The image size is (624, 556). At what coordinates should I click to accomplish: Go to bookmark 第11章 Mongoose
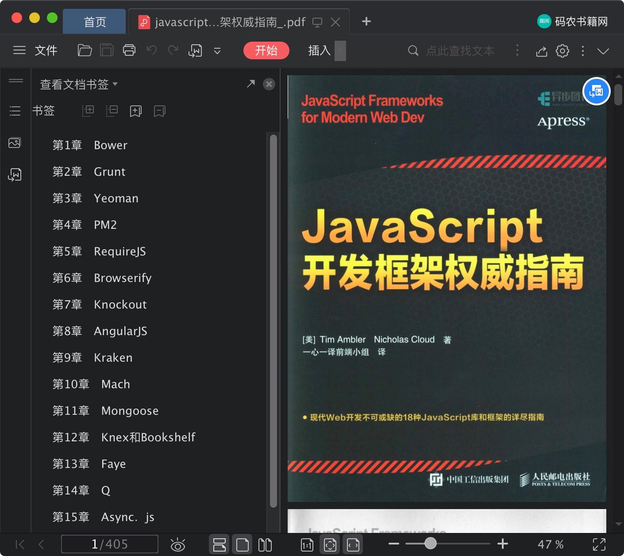click(x=105, y=411)
